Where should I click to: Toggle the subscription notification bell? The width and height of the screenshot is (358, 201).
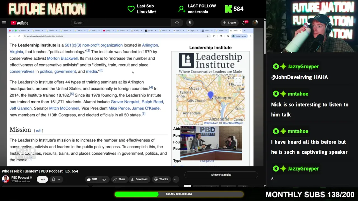point(53,179)
